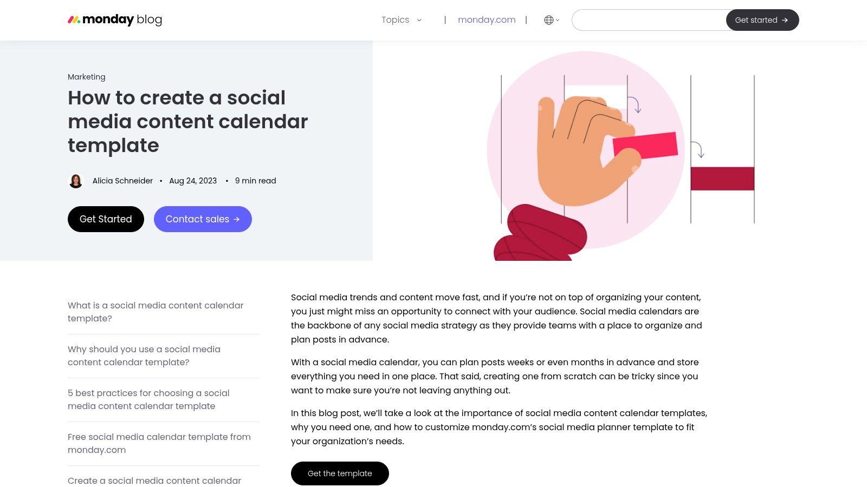The image size is (867, 487).
Task: Expand the language selector chevron
Action: pyautogui.click(x=557, y=21)
